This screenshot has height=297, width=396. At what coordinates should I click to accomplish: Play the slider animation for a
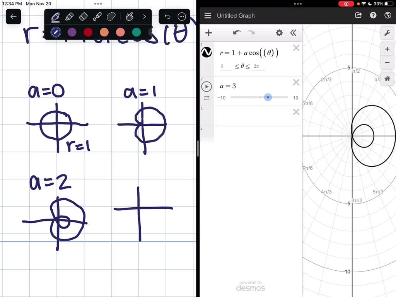pos(207,86)
